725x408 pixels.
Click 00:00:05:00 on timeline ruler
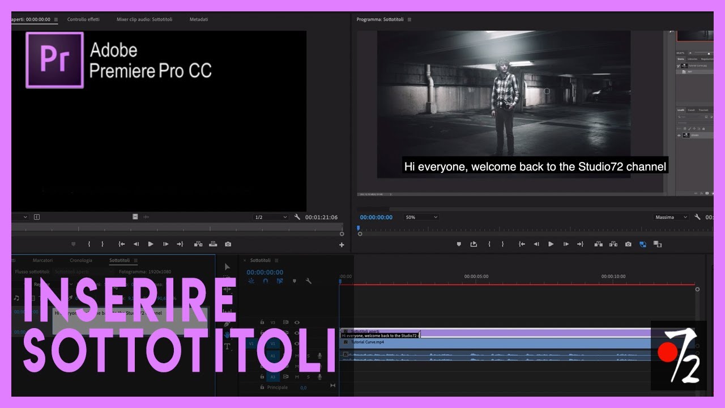pos(476,277)
